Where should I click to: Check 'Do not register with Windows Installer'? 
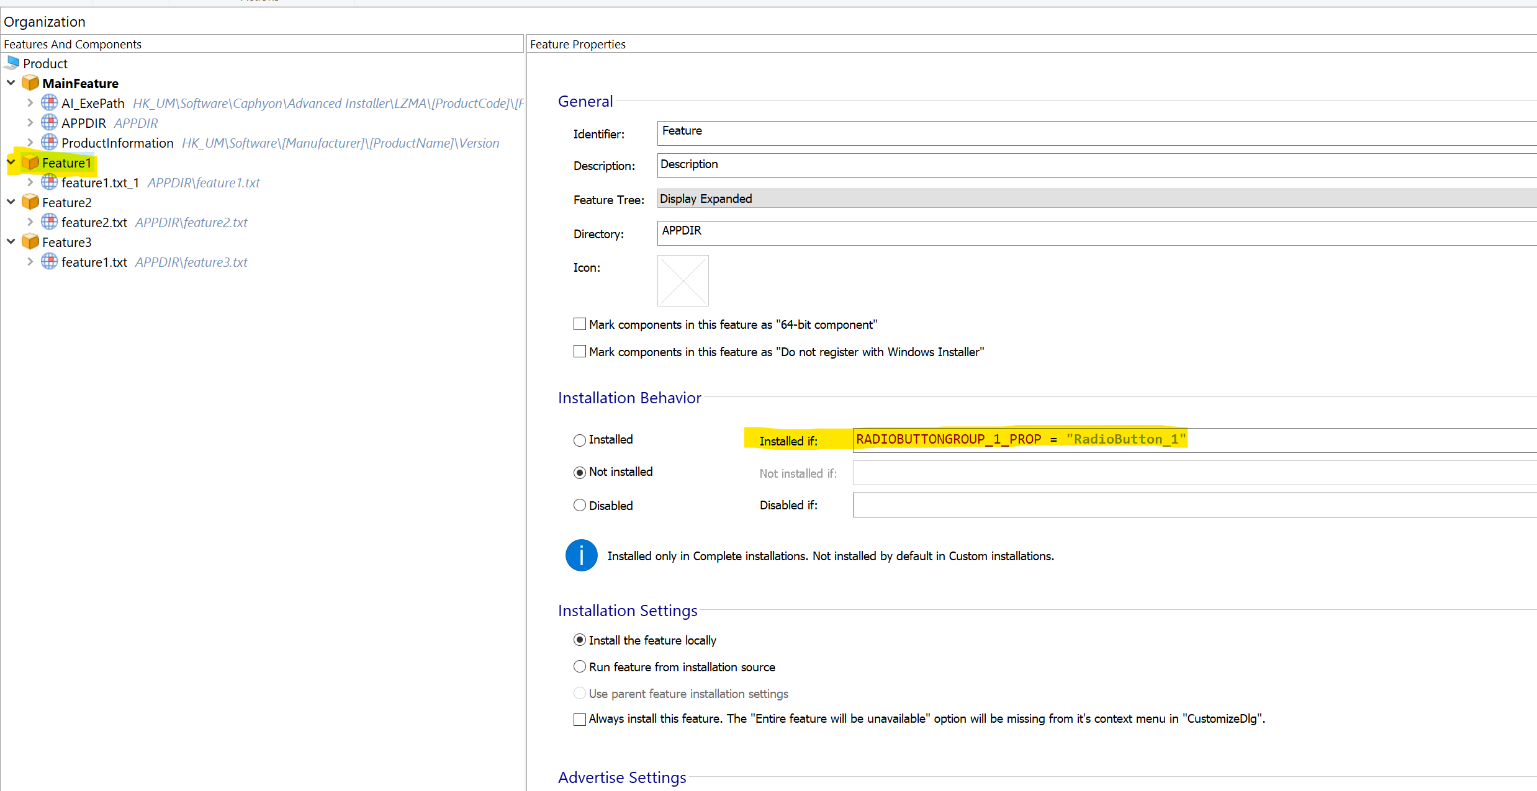pos(580,351)
